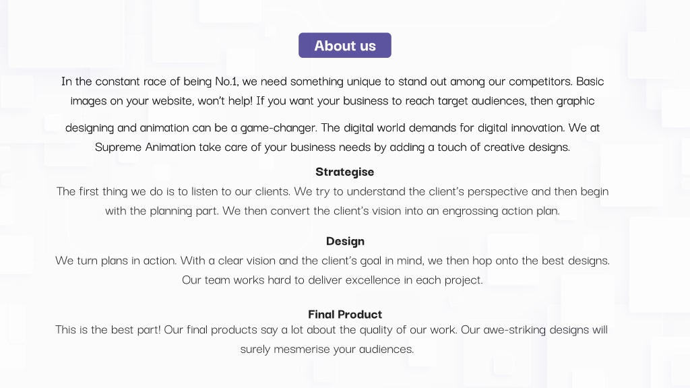Click the line starting "images on your website"

click(332, 101)
